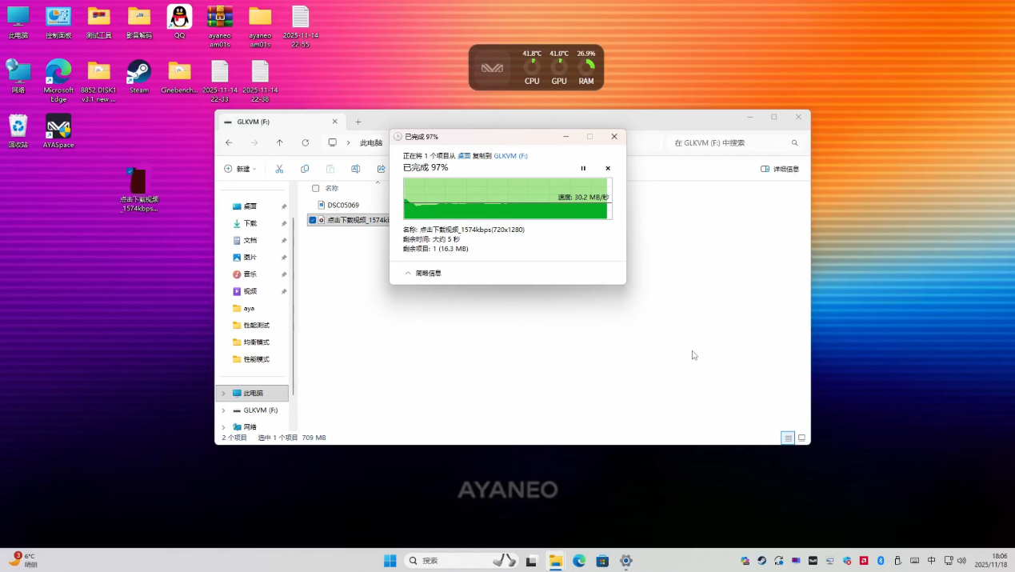Image resolution: width=1015 pixels, height=572 pixels.
Task: Uncheck the 点击下载视频 file checkbox
Action: click(313, 220)
